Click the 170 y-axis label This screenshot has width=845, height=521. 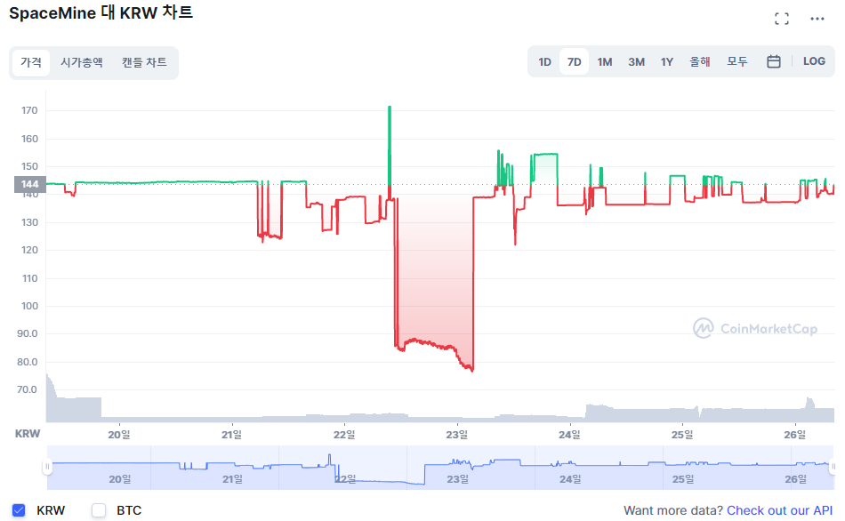tap(29, 110)
